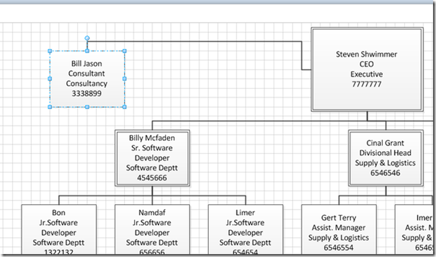
Task: Click the bottom-middle handle of Bill Jason box
Action: (x=87, y=107)
